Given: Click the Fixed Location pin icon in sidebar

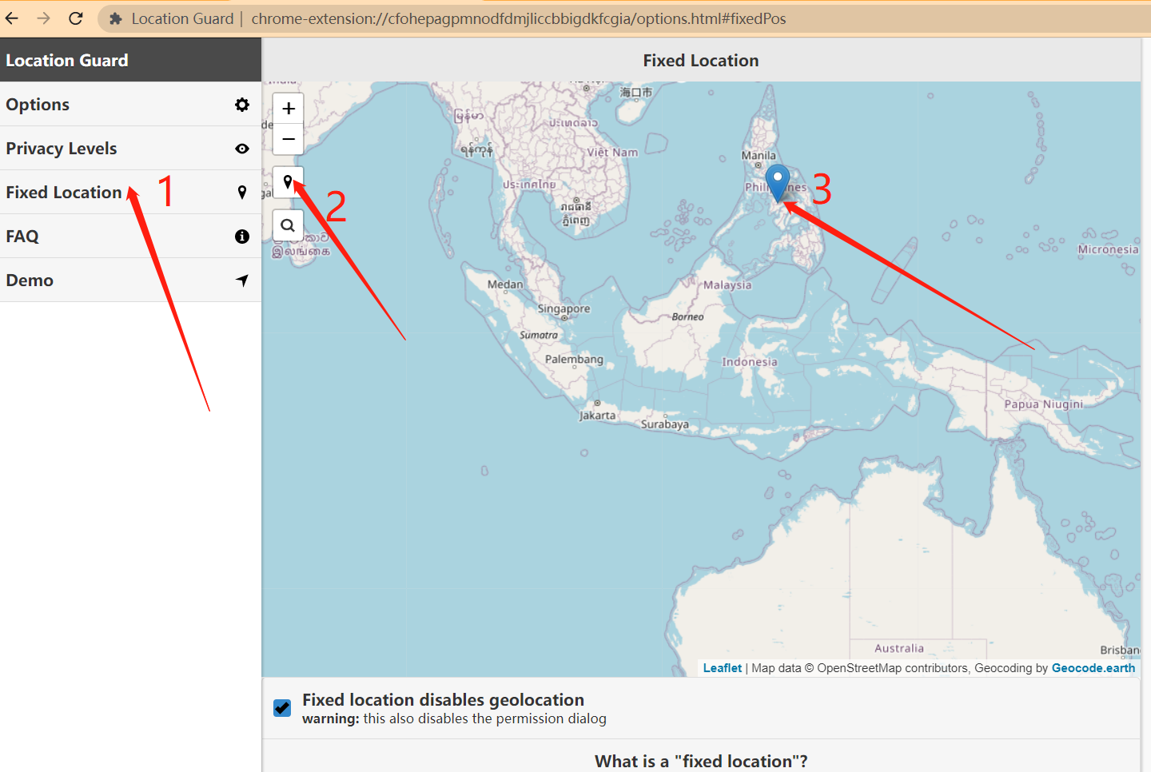Looking at the screenshot, I should tap(242, 193).
